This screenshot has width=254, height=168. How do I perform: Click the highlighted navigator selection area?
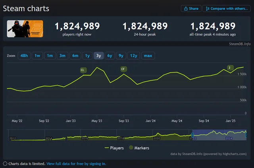219,135
